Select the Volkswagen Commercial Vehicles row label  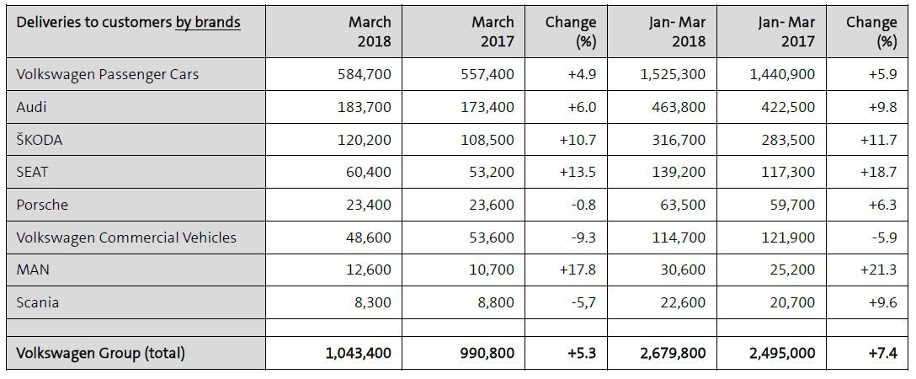[x=126, y=238]
